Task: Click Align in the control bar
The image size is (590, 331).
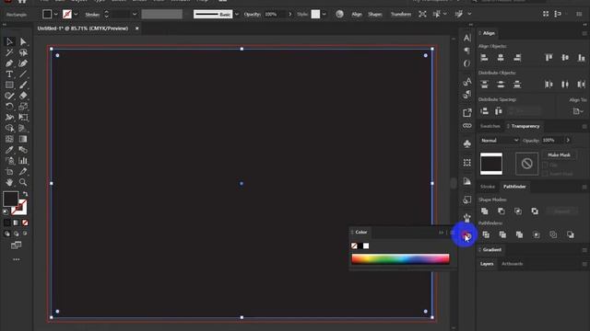Action: (357, 15)
